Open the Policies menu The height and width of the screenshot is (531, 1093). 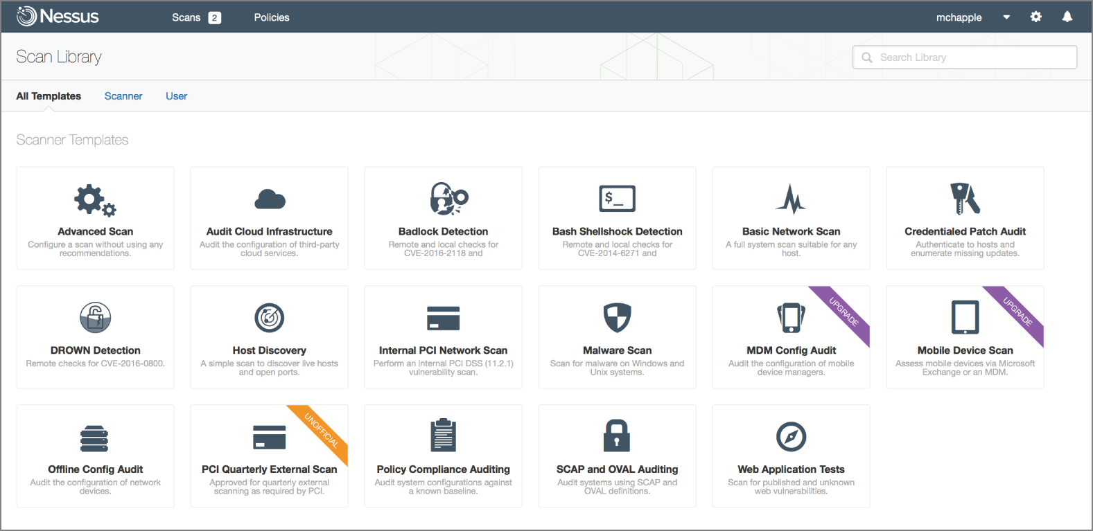(272, 17)
